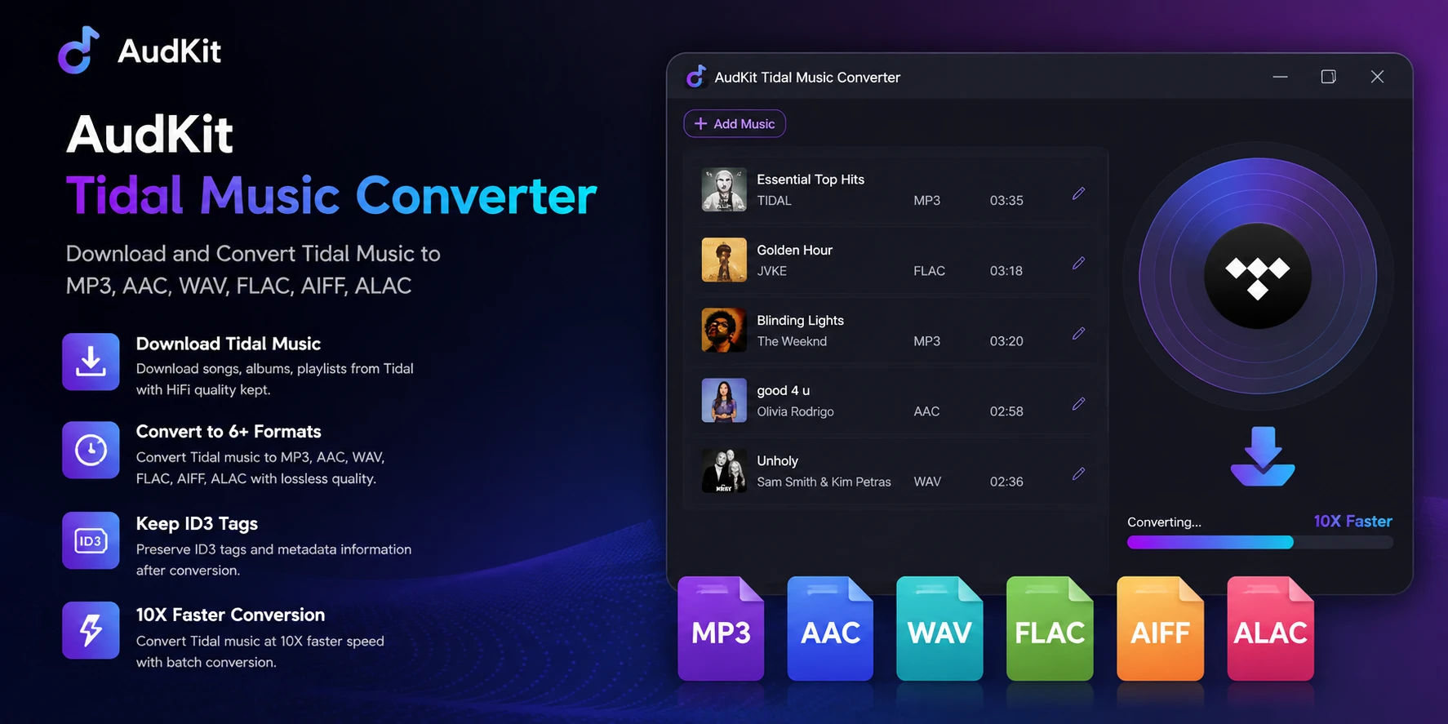Edit the Unholy track settings
This screenshot has width=1448, height=724.
tap(1078, 474)
